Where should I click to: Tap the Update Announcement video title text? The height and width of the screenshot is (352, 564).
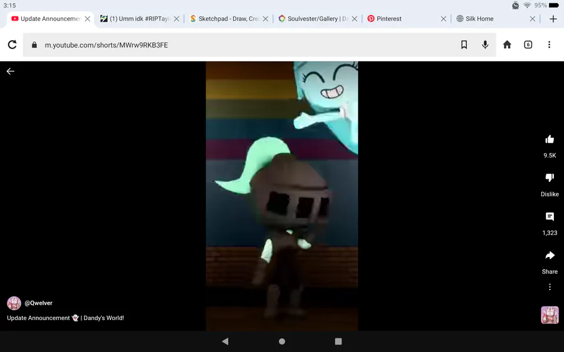[65, 318]
